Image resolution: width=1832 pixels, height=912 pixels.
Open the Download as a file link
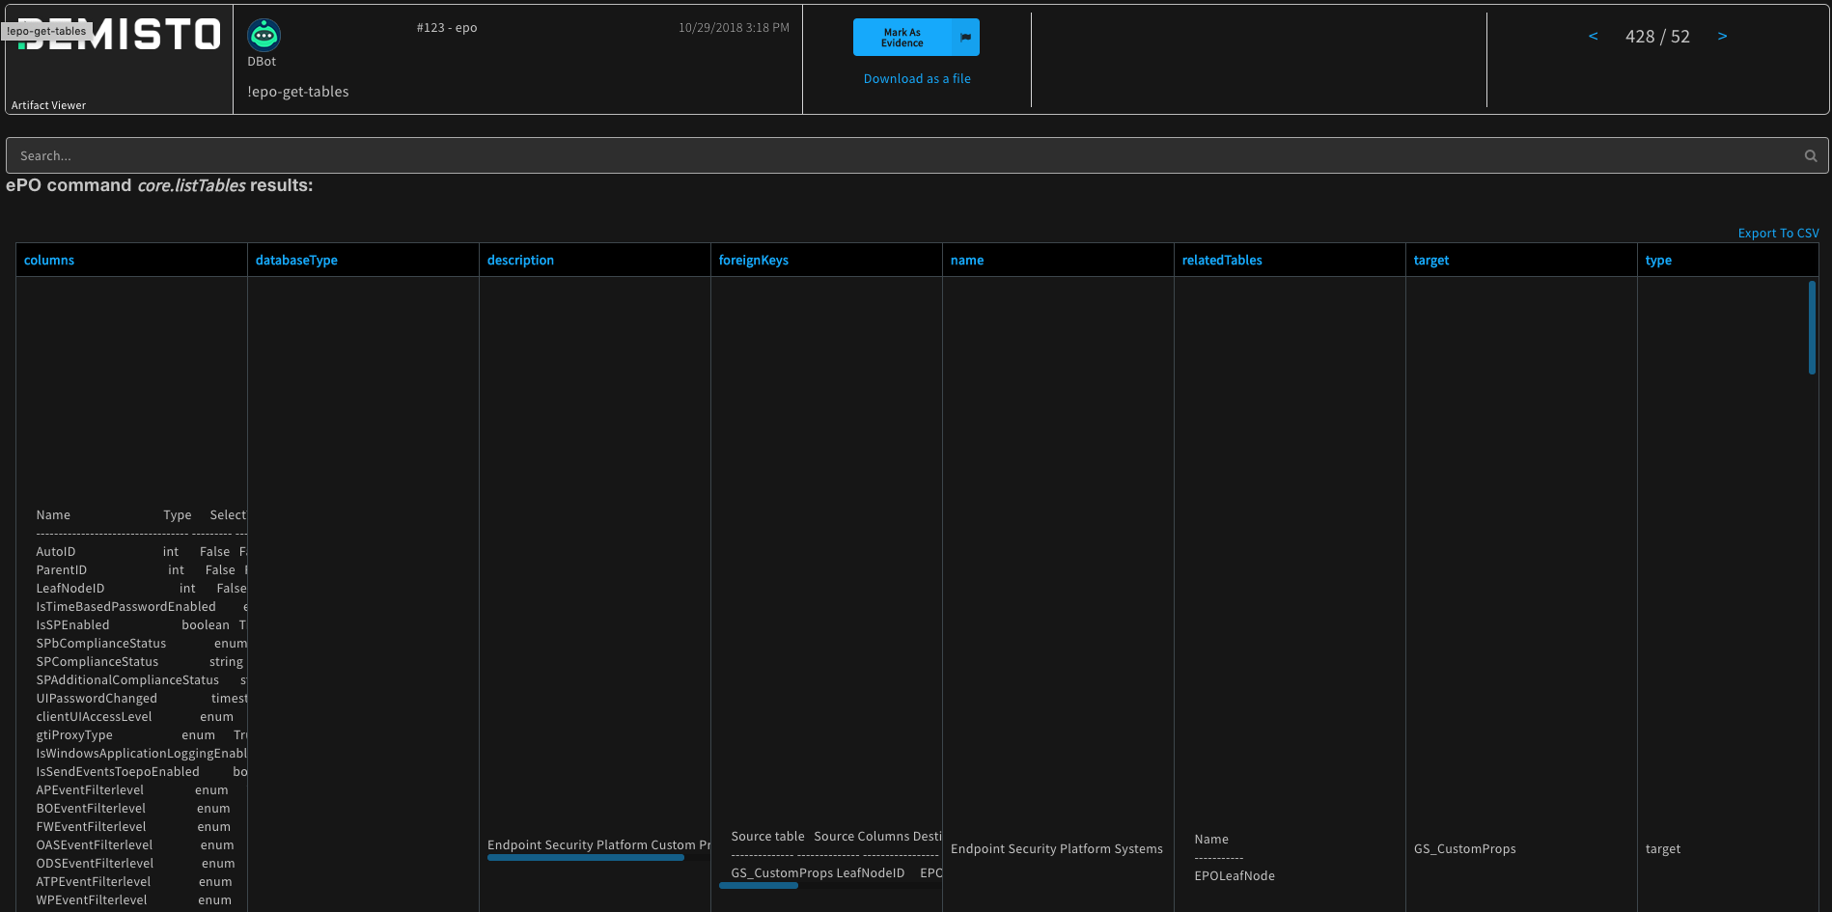click(x=915, y=78)
